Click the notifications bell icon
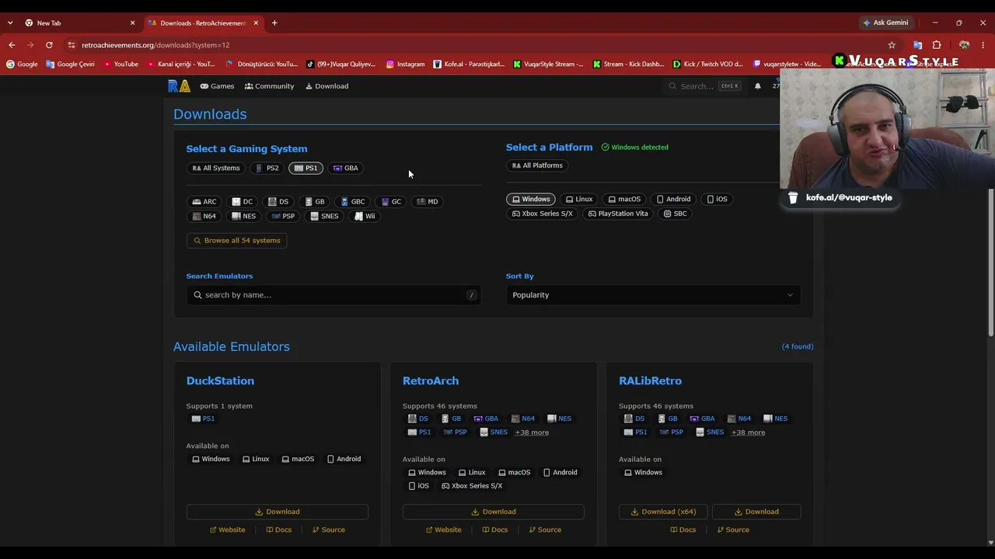995x559 pixels. [758, 86]
